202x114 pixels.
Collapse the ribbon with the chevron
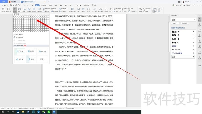click(x=200, y=5)
